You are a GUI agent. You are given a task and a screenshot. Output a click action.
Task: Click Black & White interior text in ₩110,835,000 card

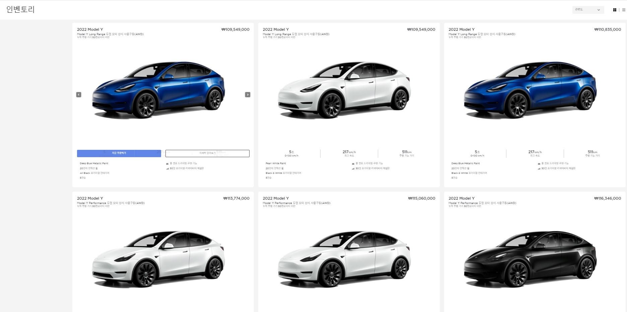tap(469, 173)
